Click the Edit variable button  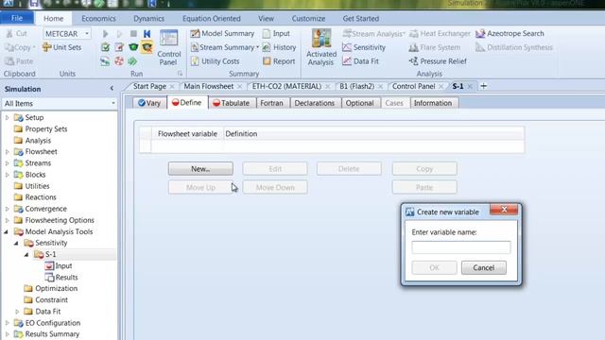(275, 169)
